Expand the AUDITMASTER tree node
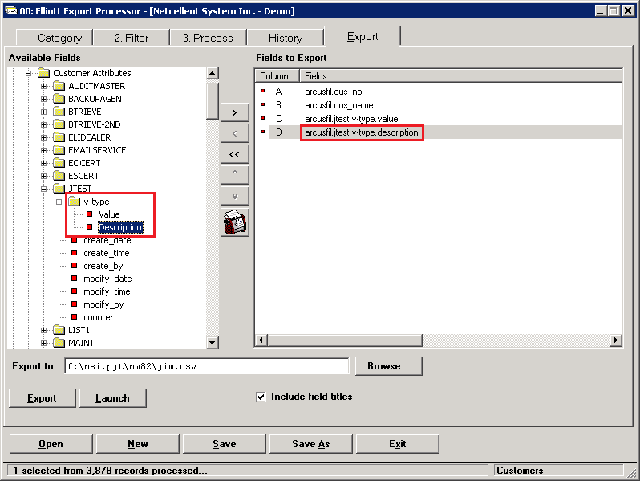This screenshot has height=481, width=640. [43, 86]
